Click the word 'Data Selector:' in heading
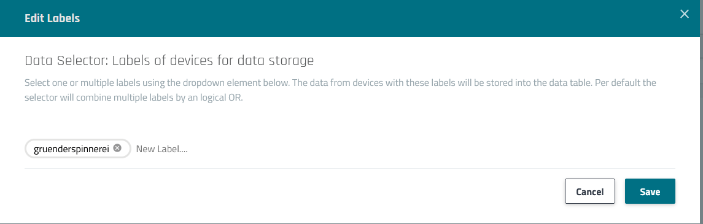This screenshot has width=703, height=224. [x=66, y=61]
